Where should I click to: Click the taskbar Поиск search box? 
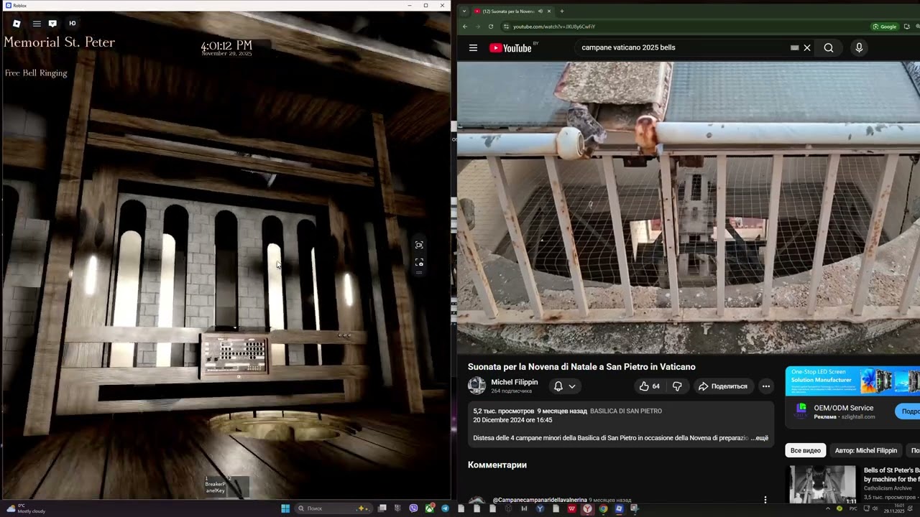point(335,508)
